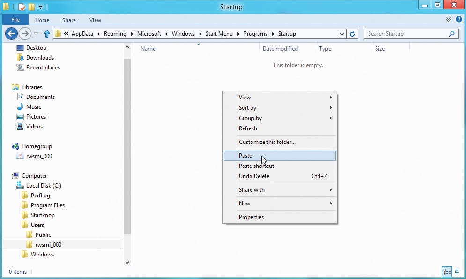Choose Customize this folder...
This screenshot has width=466, height=279.
(x=280, y=142)
